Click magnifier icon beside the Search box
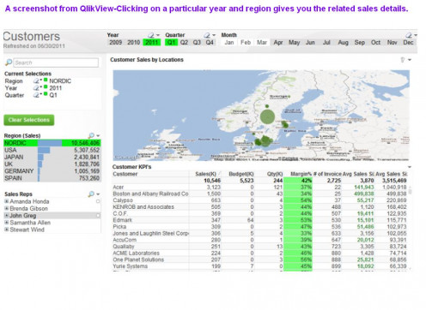Screen dimensions: 426x310 tap(9, 63)
